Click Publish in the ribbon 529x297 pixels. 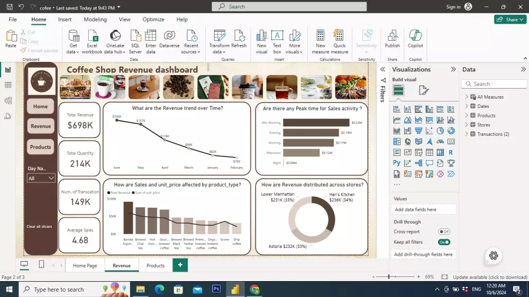point(393,39)
